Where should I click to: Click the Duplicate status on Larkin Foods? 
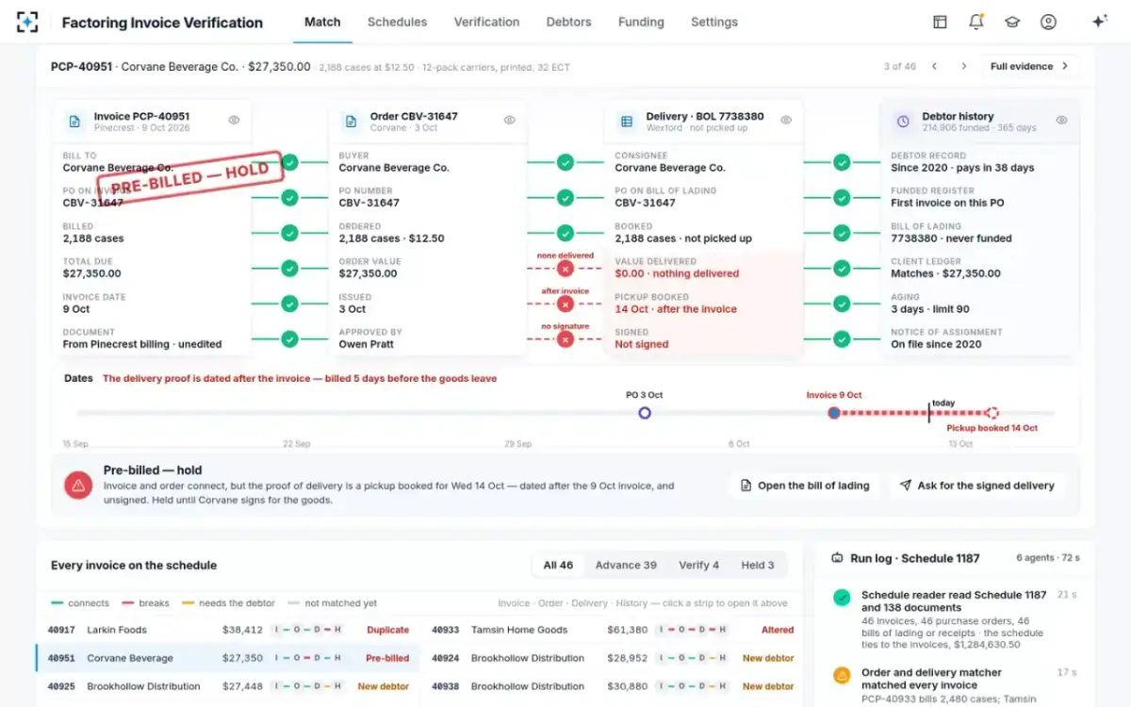(387, 630)
